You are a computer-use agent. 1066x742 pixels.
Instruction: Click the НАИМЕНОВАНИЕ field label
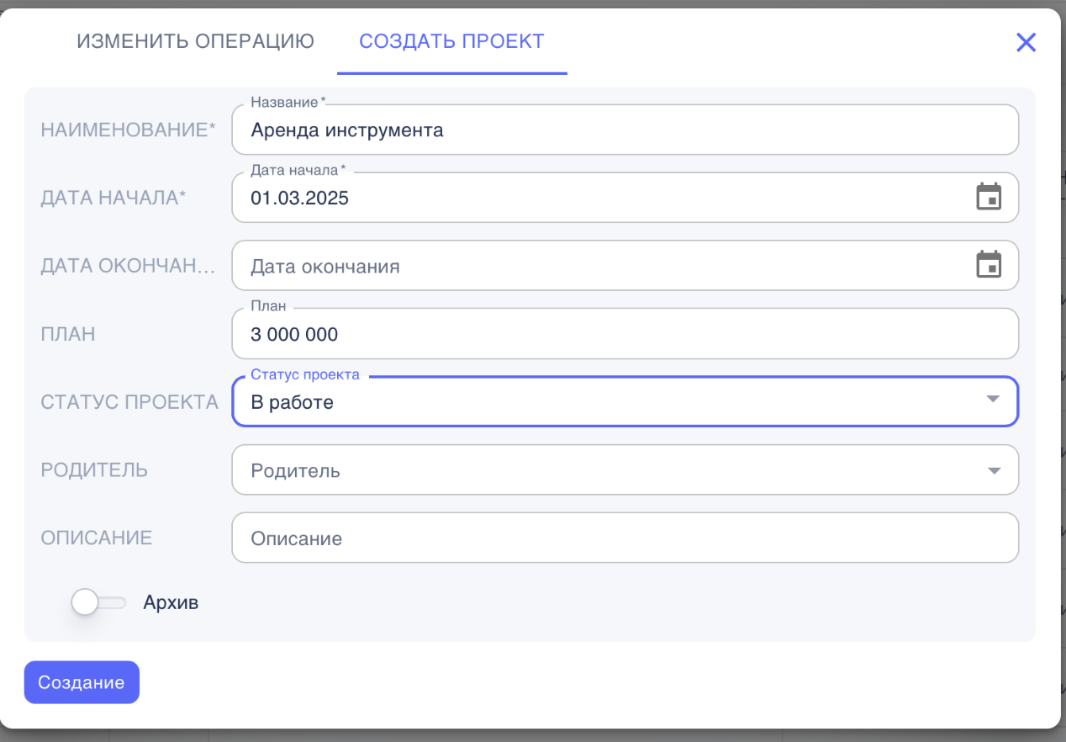point(128,130)
